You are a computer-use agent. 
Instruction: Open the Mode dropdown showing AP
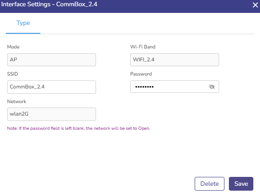[x=52, y=60]
